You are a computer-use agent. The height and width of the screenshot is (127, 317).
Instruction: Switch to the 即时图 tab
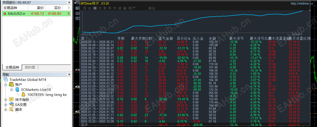point(30,67)
